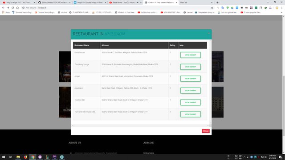Click the Google Drive extension icon

(232, 8)
